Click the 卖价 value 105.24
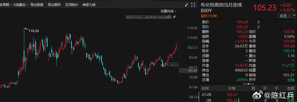The height and width of the screenshot is (102, 297). pos(242,22)
